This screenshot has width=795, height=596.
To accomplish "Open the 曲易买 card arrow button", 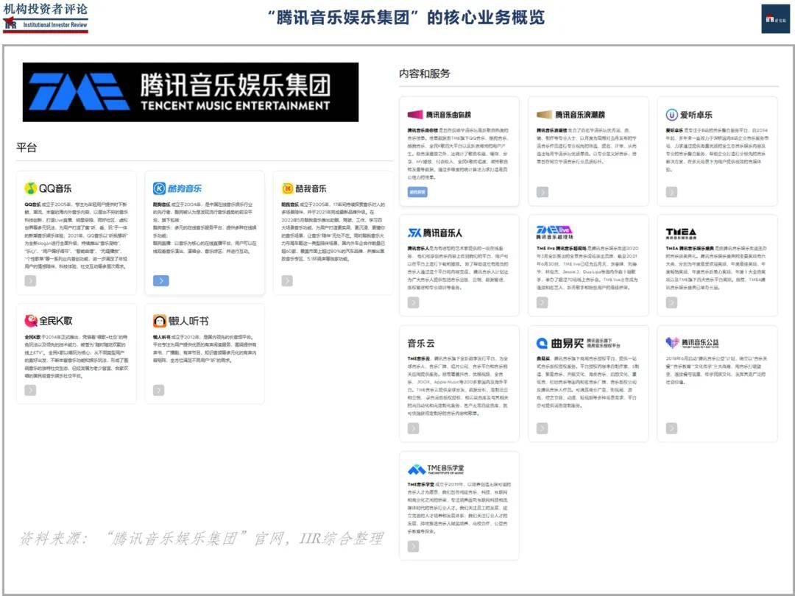I will [542, 428].
